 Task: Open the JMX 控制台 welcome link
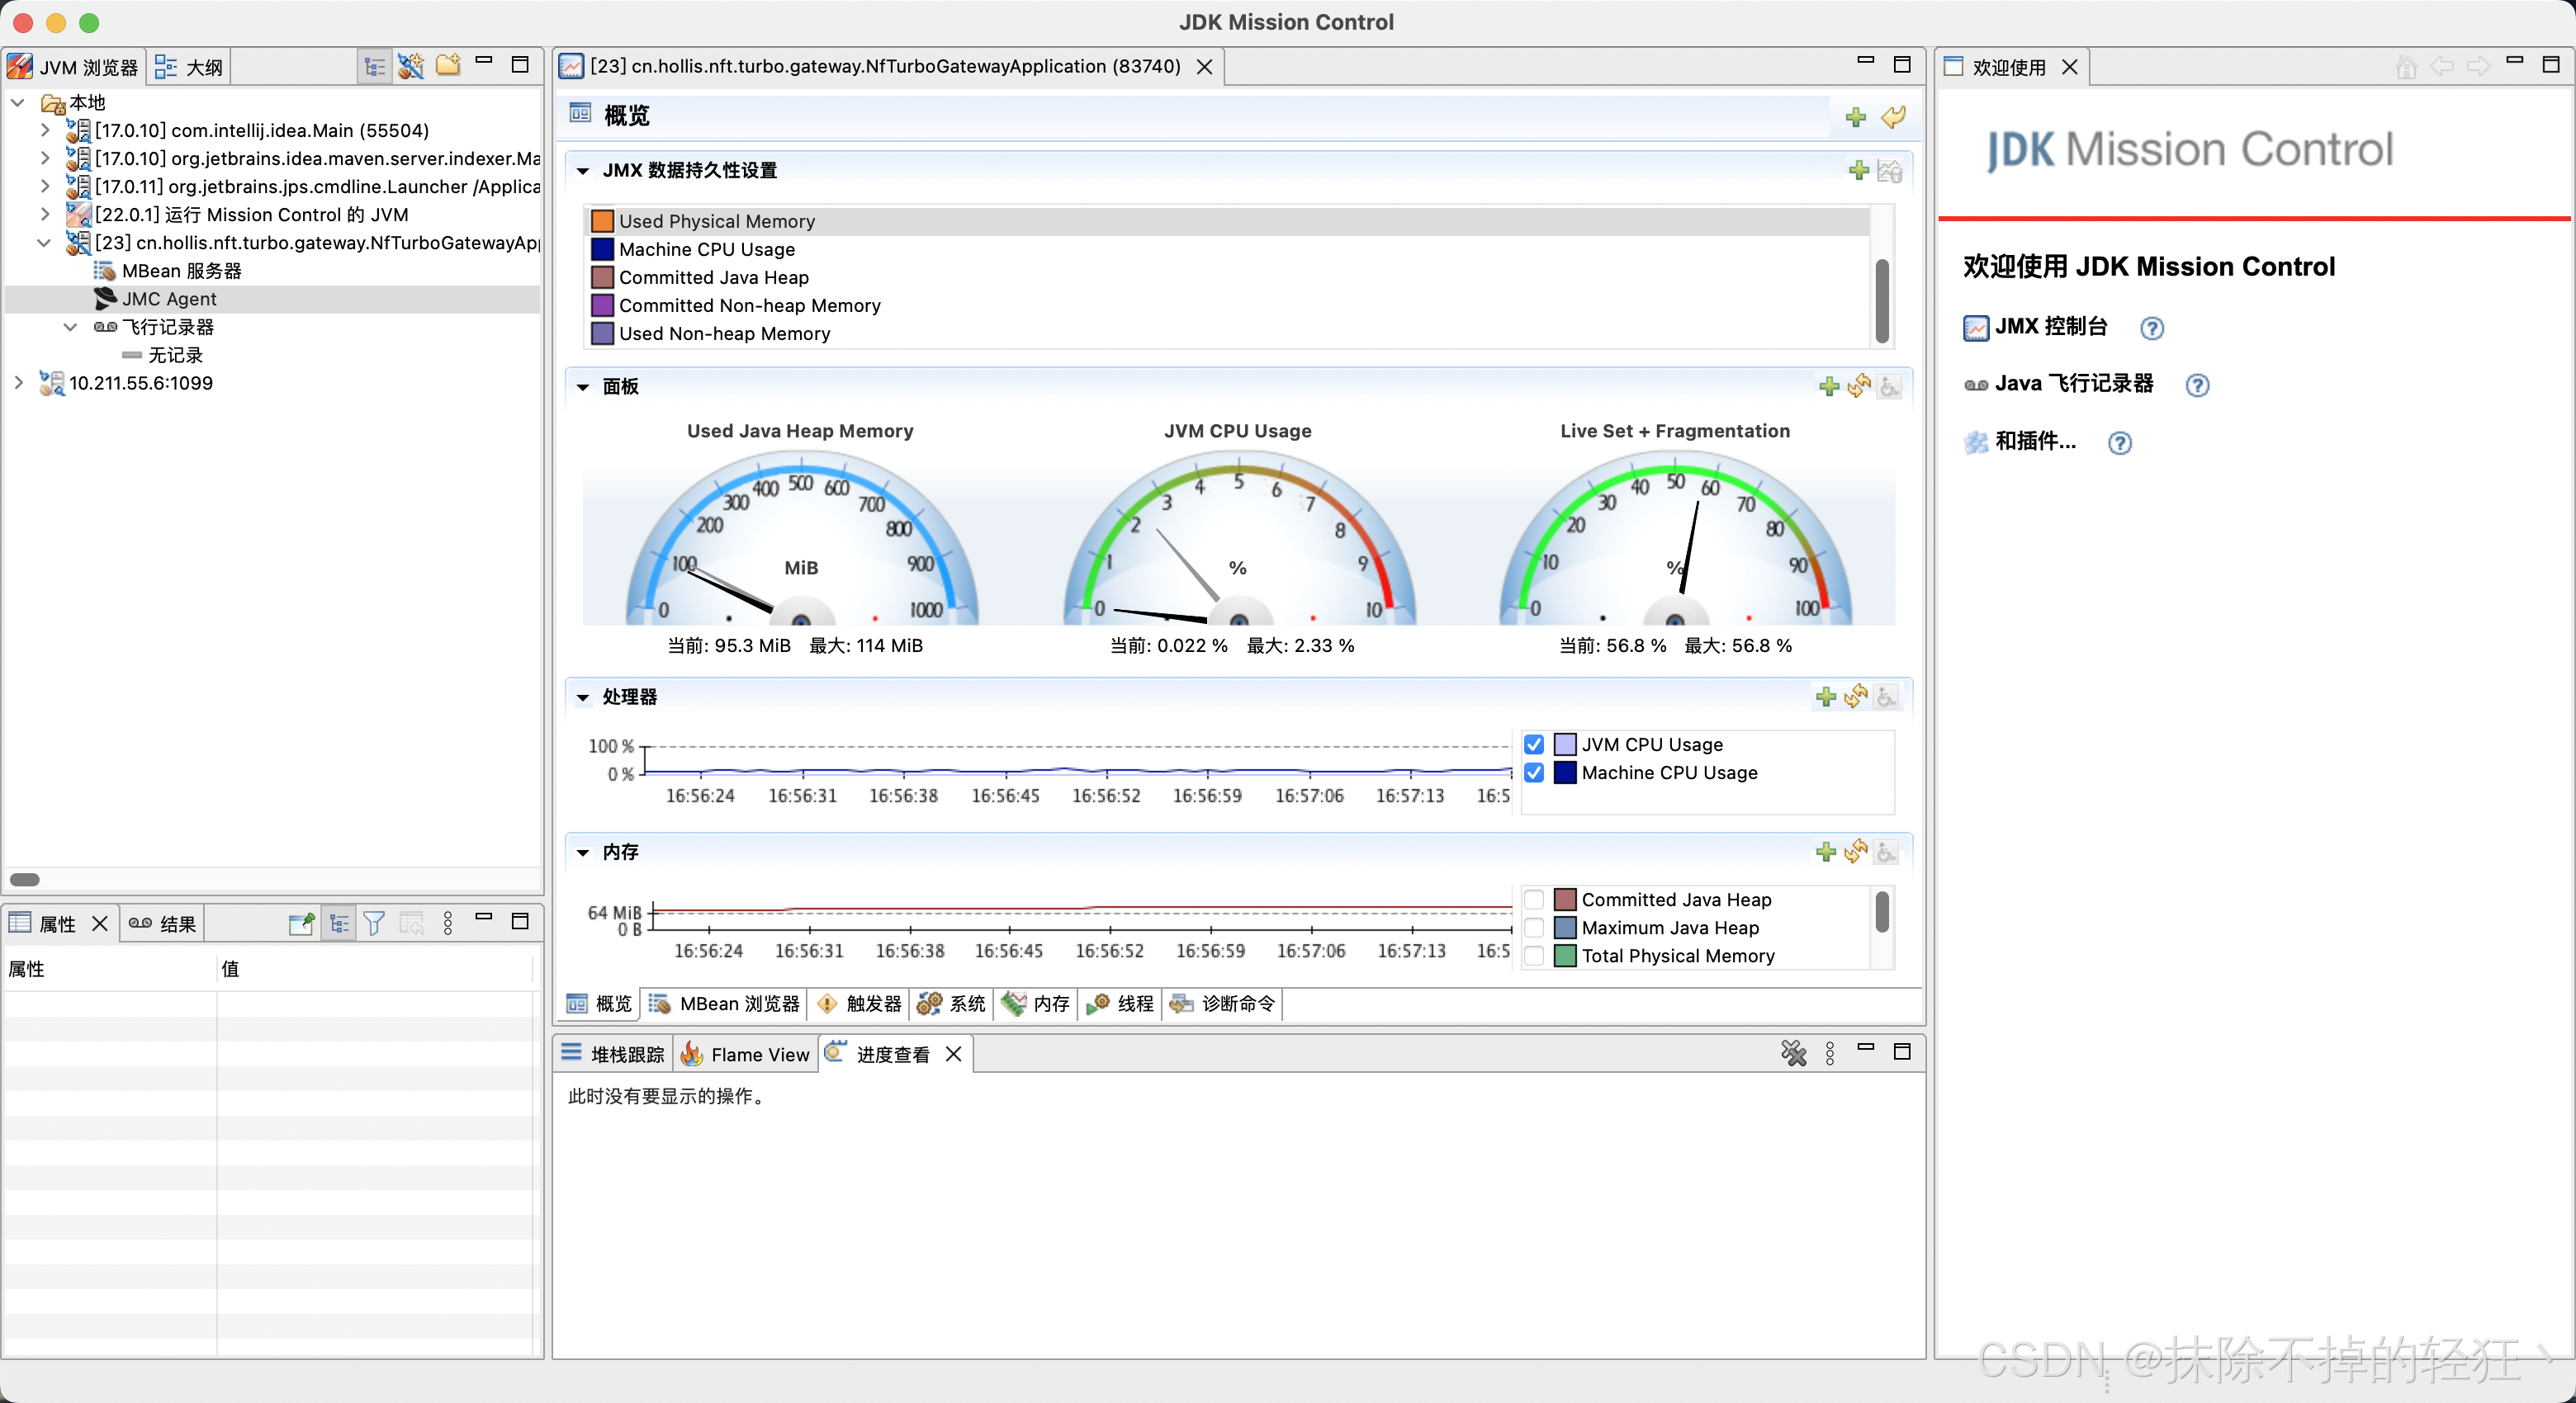(x=2050, y=327)
